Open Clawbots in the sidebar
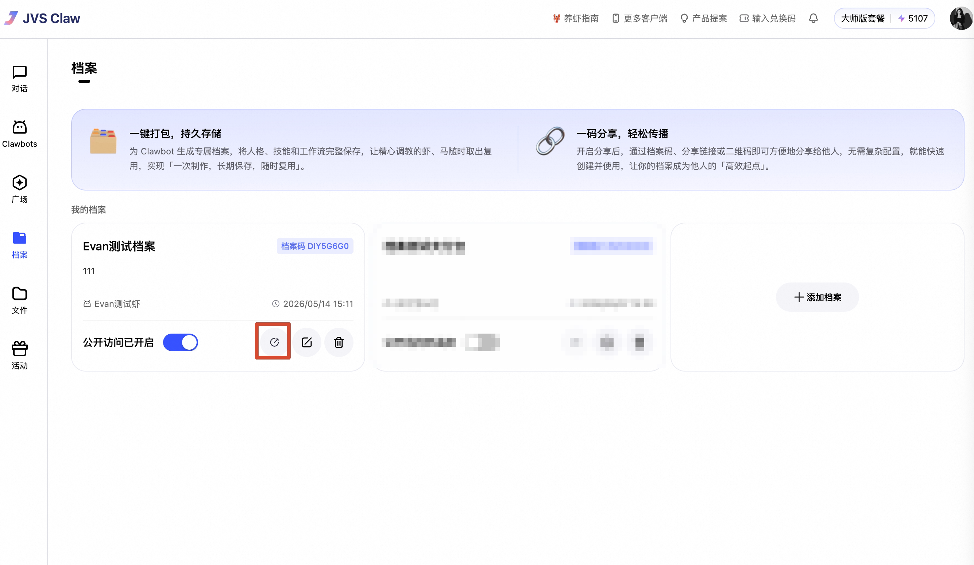 coord(19,134)
